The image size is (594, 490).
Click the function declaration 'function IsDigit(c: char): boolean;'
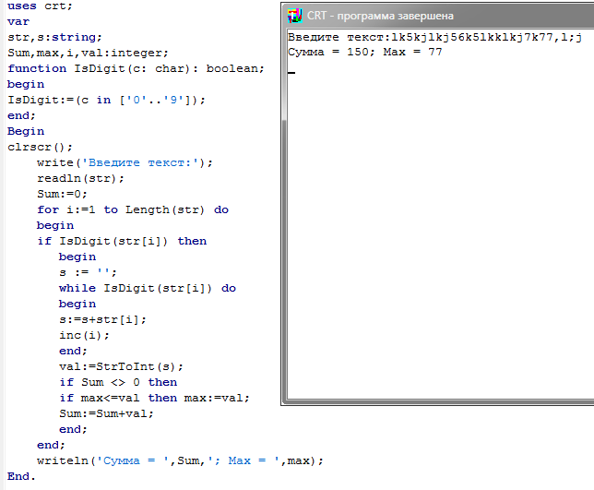tap(136, 69)
